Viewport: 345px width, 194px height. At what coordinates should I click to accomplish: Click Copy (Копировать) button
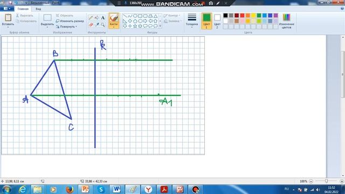pos(26,22)
